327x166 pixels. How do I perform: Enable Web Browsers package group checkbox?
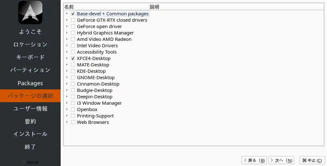click(x=73, y=122)
